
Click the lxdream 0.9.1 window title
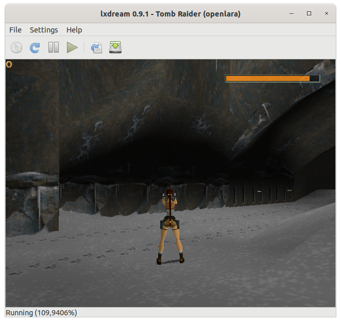tap(170, 14)
